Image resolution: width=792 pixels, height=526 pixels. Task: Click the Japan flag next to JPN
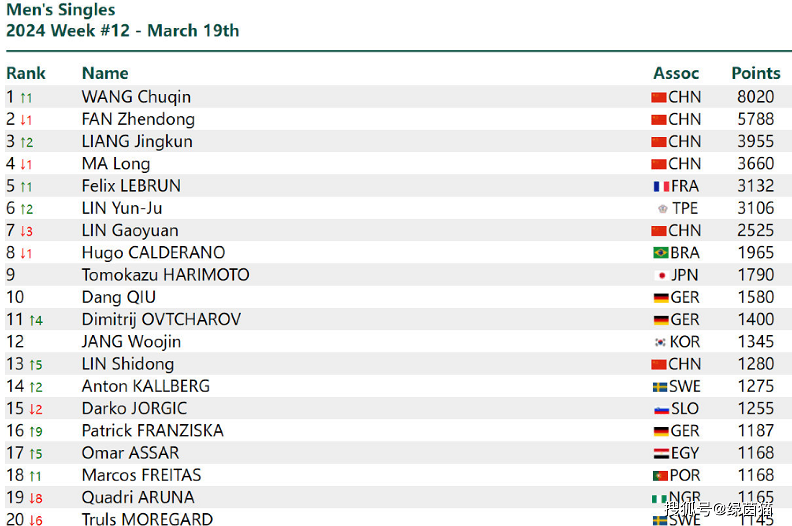pos(662,275)
